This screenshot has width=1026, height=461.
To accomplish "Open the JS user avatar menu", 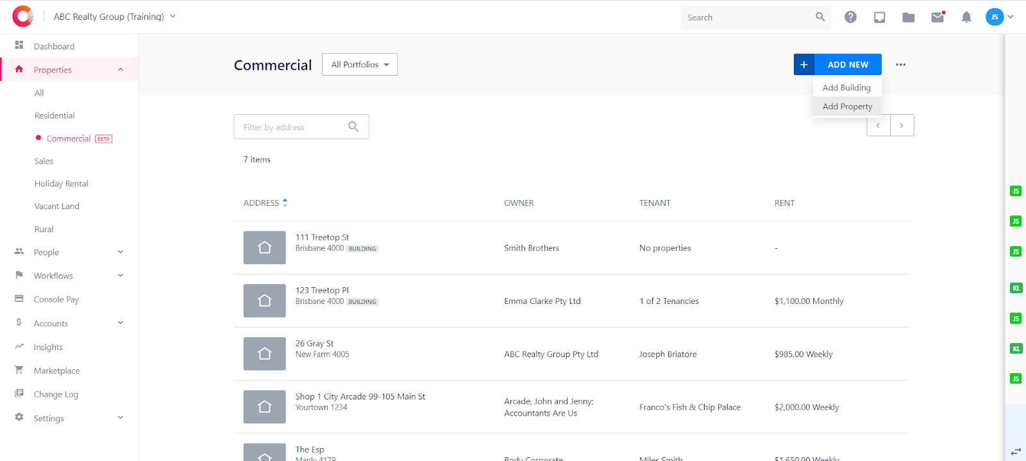I will [x=995, y=17].
